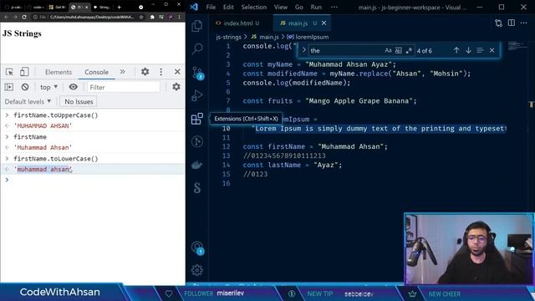Open a new Chrome tab

[119, 7]
